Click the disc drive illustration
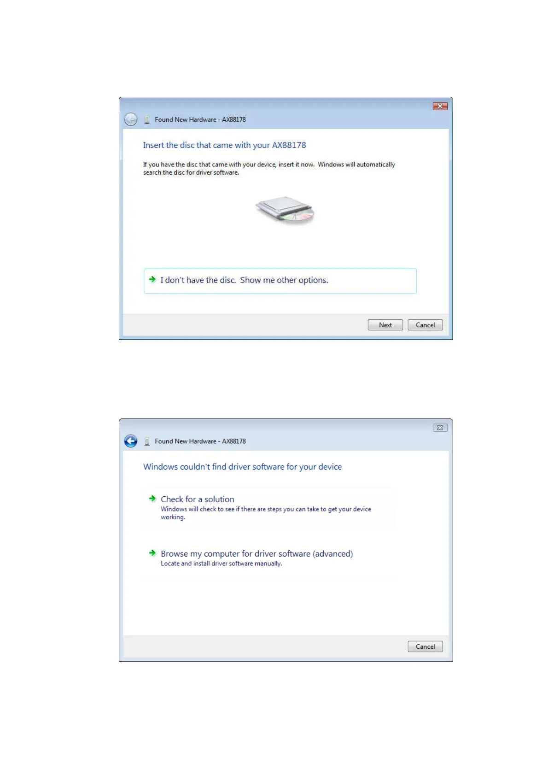This screenshot has height=776, width=548. point(285,210)
